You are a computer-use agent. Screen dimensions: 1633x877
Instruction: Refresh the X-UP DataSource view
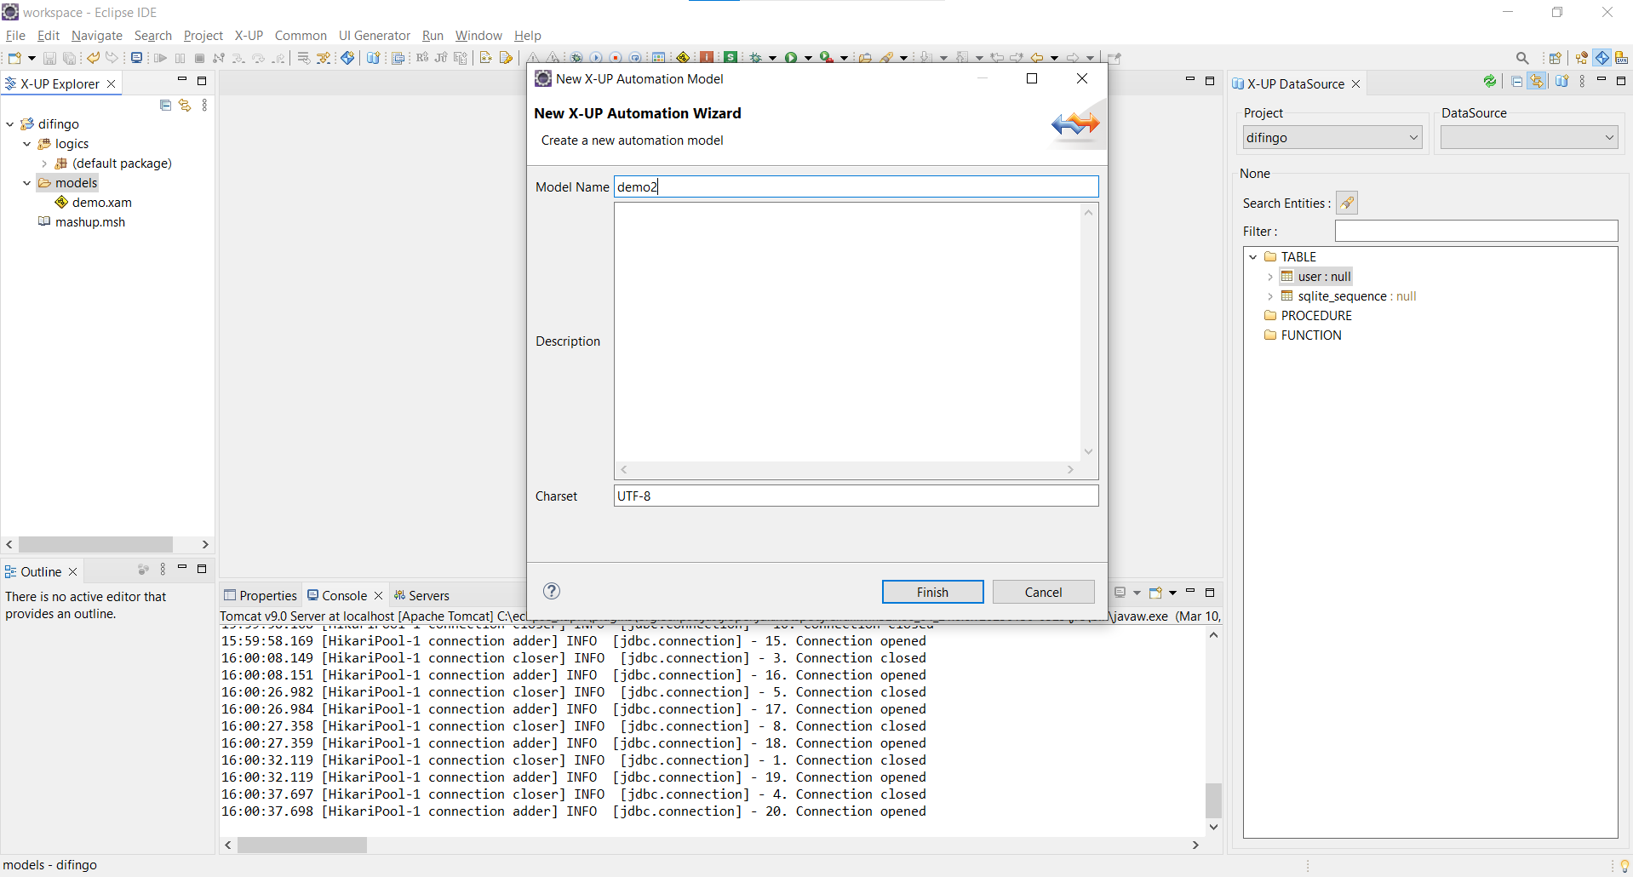pos(1489,82)
